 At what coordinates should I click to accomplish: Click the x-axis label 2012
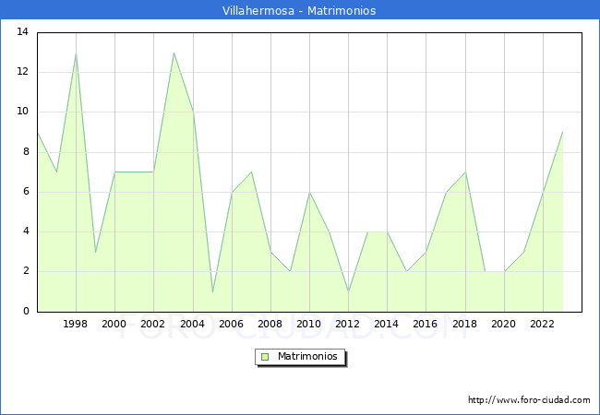point(347,324)
